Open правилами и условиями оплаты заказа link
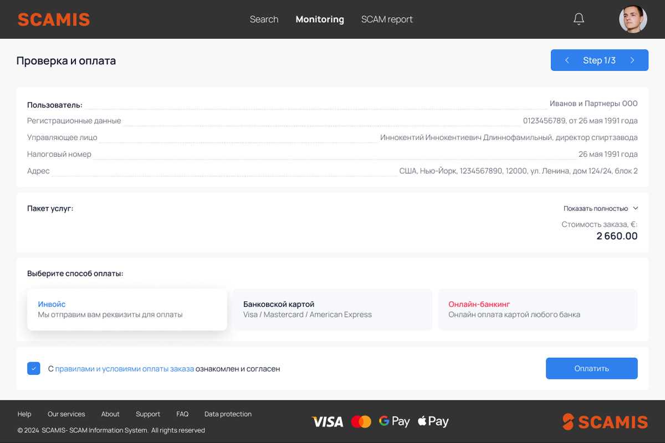665x443 pixels. [125, 369]
